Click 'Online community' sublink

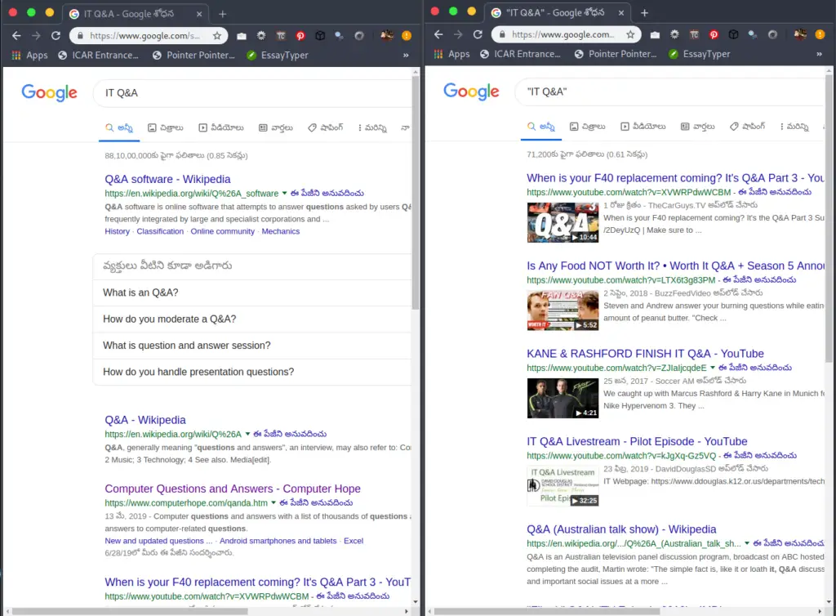coord(222,231)
